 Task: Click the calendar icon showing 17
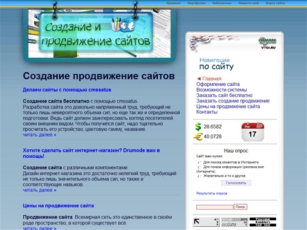[x=253, y=132]
